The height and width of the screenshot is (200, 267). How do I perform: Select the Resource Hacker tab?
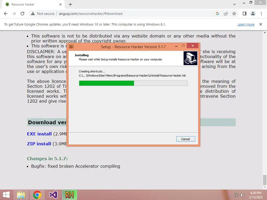(33, 4)
